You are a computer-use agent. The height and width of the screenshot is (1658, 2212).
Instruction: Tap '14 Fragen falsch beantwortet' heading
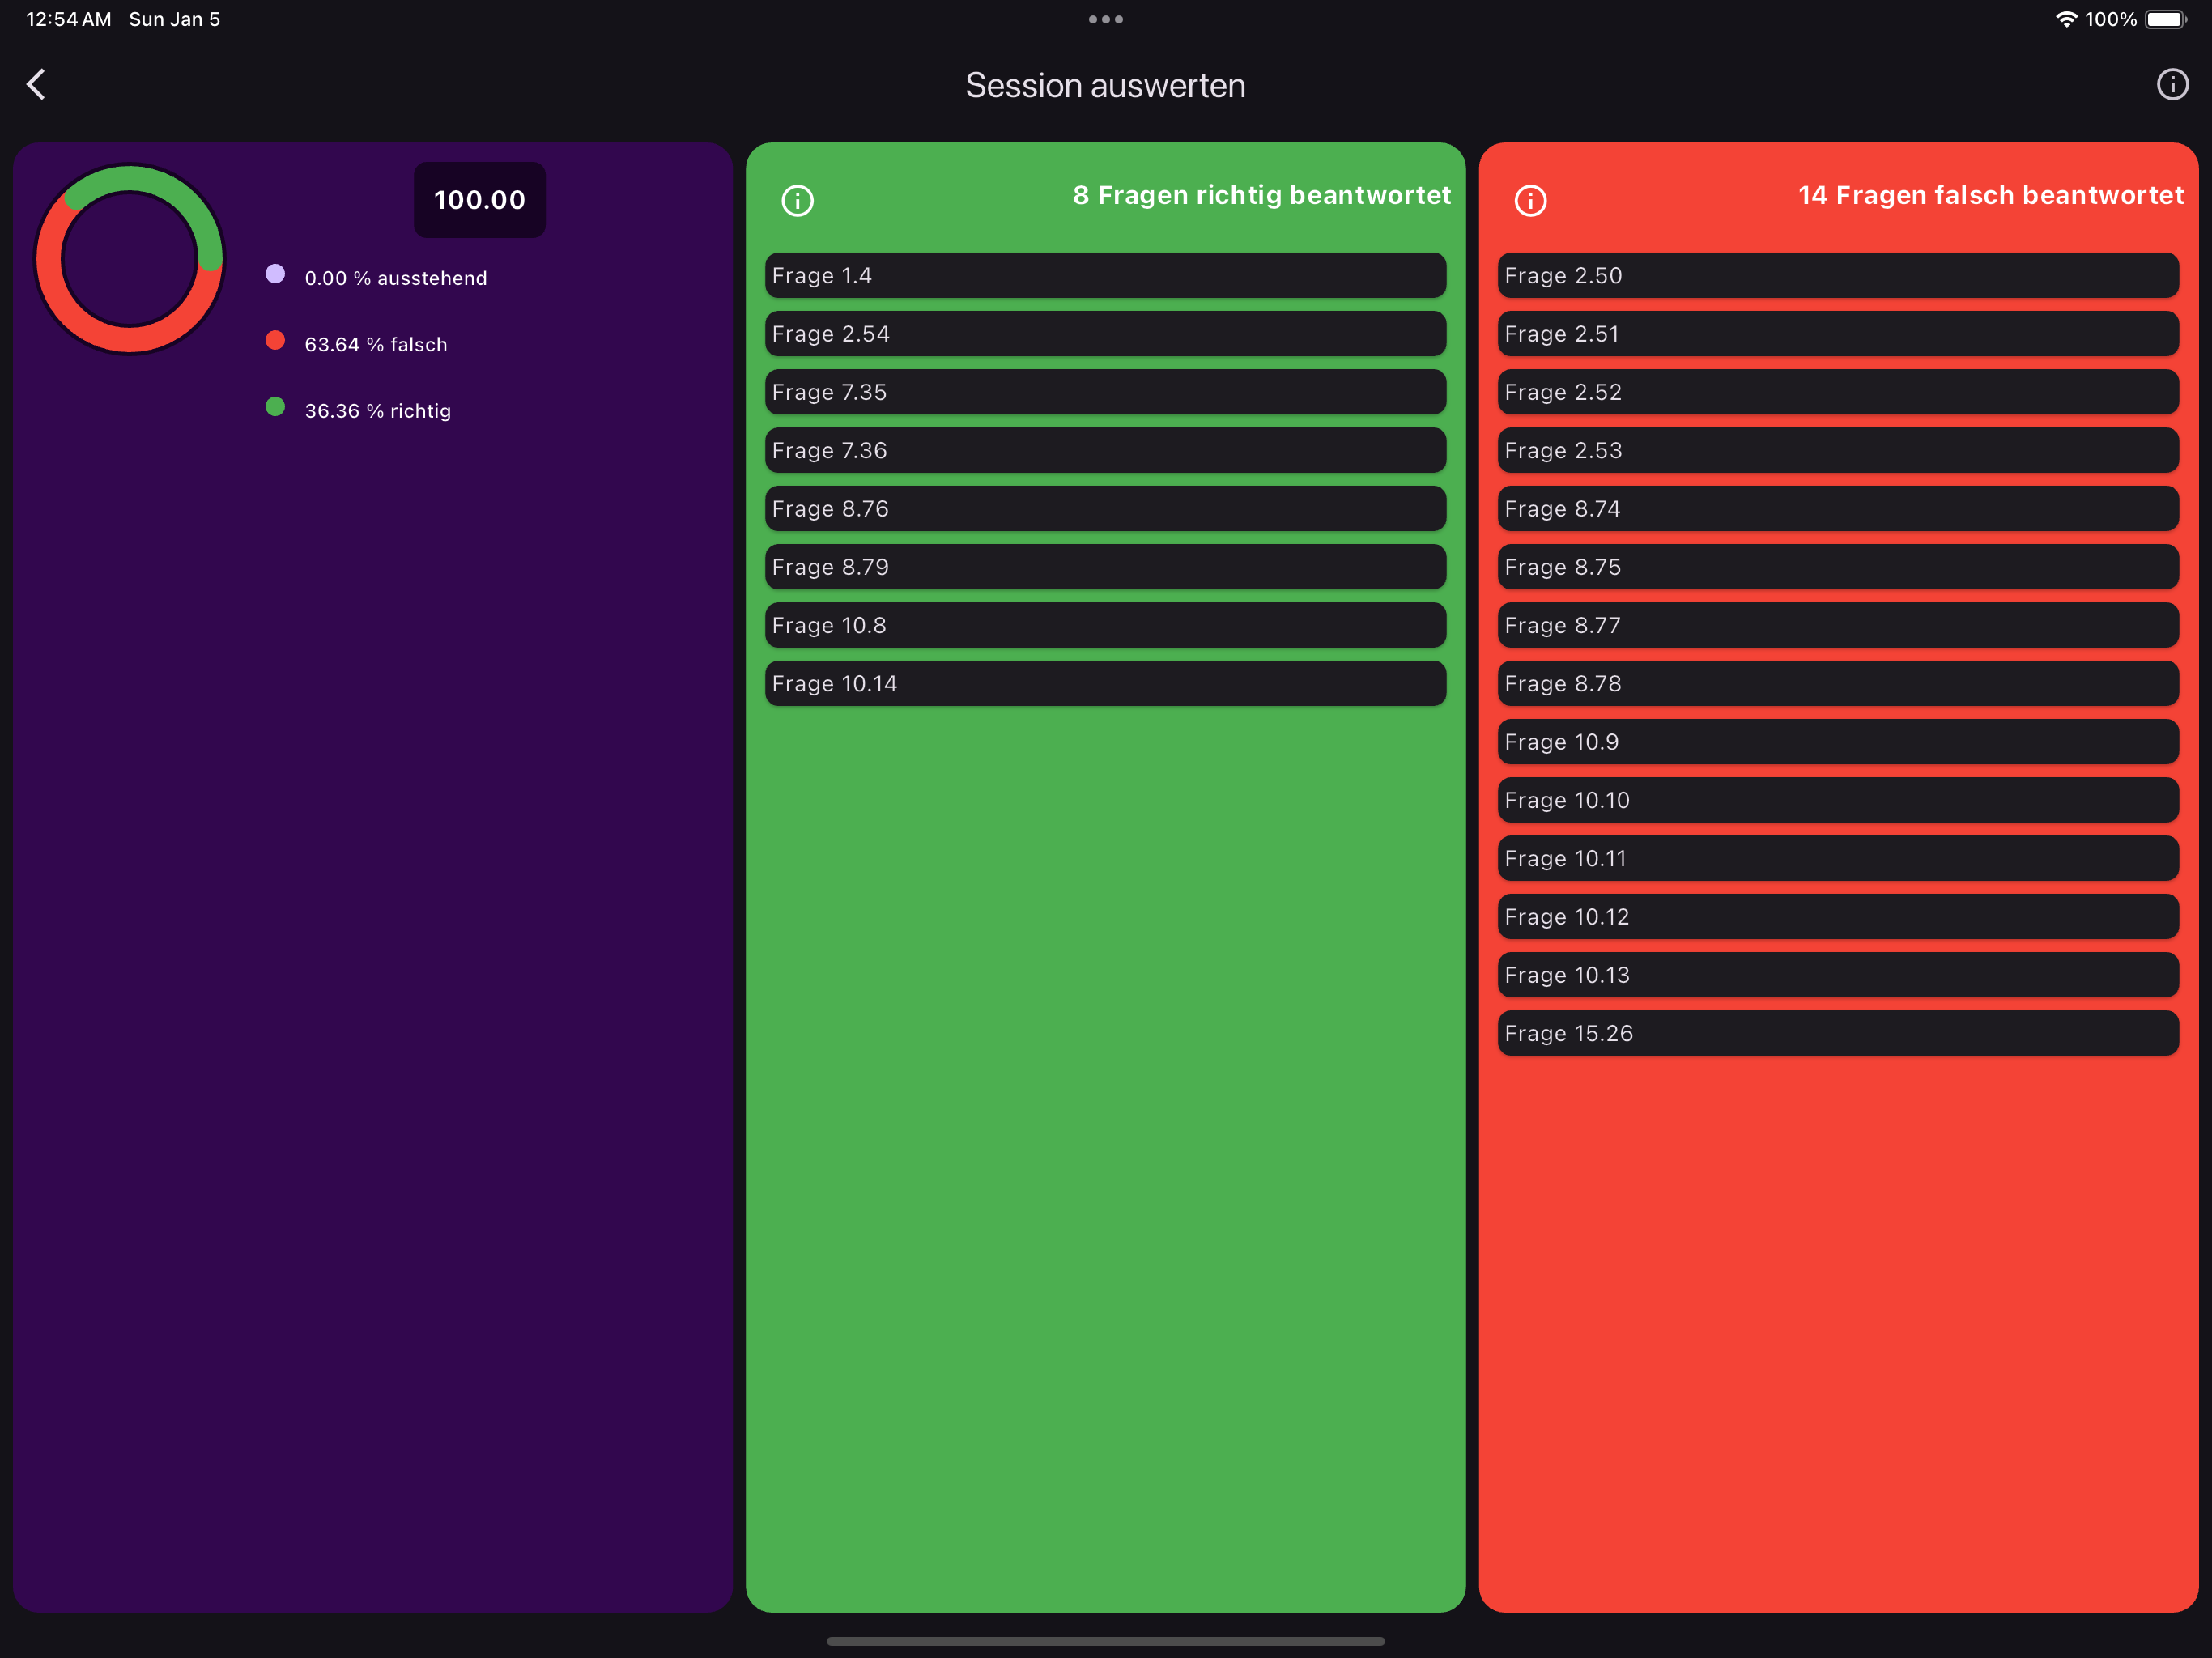(x=1991, y=195)
